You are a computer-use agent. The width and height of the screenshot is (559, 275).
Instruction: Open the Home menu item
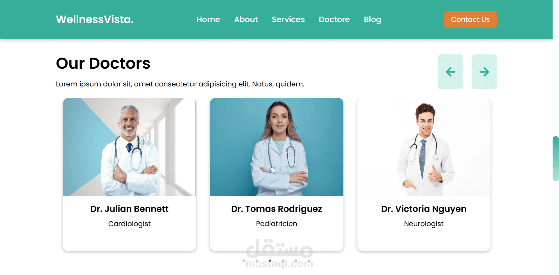click(x=208, y=19)
